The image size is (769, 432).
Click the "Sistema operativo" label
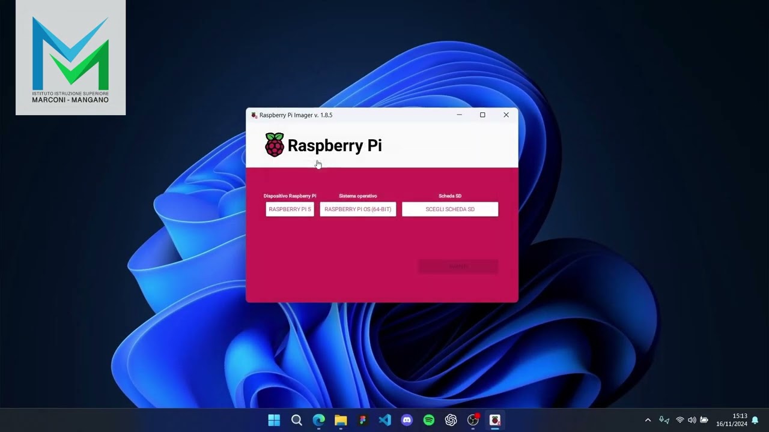pos(357,196)
